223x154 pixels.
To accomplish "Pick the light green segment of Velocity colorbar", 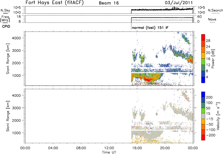I will [203, 111].
